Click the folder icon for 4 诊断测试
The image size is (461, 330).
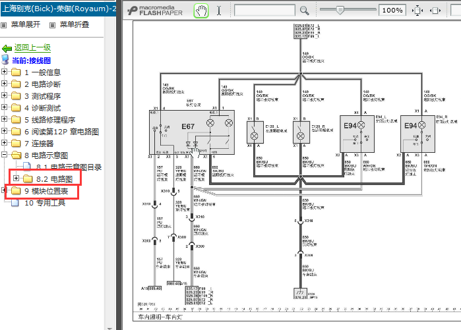pyautogui.click(x=16, y=108)
